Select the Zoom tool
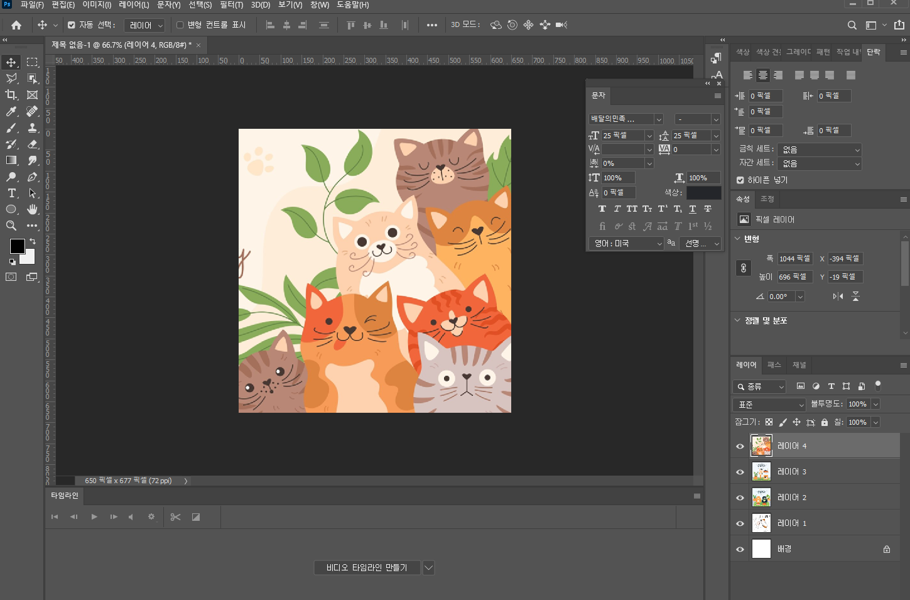910x600 pixels. [x=11, y=226]
